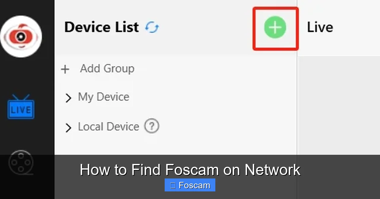
Task: Open the Foscam link badge below title
Action: 190,185
